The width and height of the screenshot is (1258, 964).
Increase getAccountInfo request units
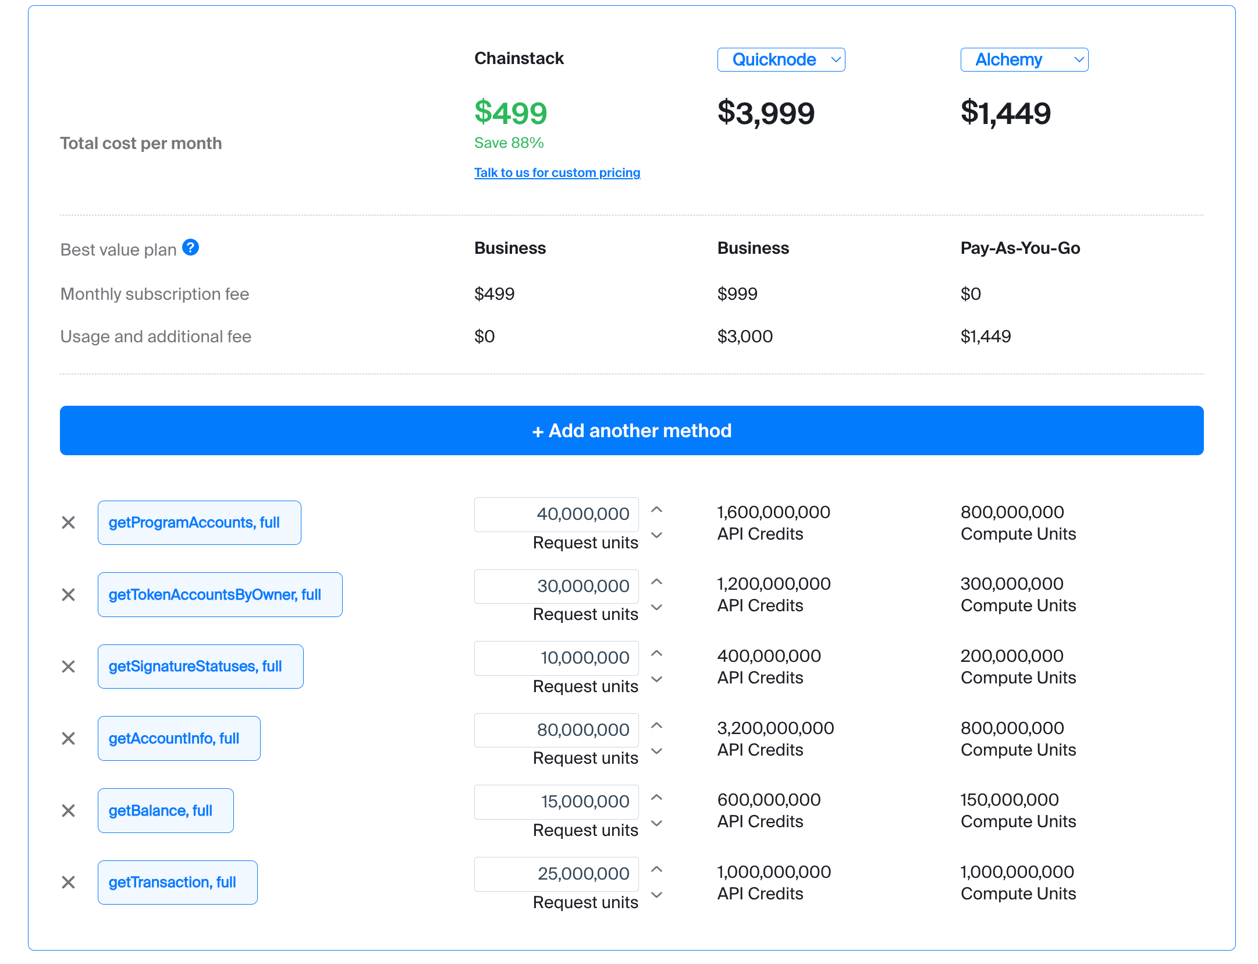point(657,726)
